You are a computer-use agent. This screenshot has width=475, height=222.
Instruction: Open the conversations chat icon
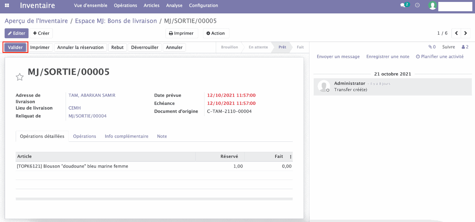tap(404, 5)
